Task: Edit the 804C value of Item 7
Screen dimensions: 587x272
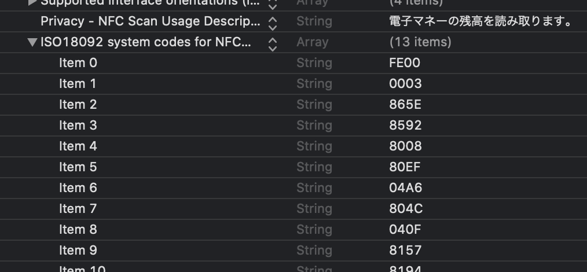Action: [x=406, y=209]
